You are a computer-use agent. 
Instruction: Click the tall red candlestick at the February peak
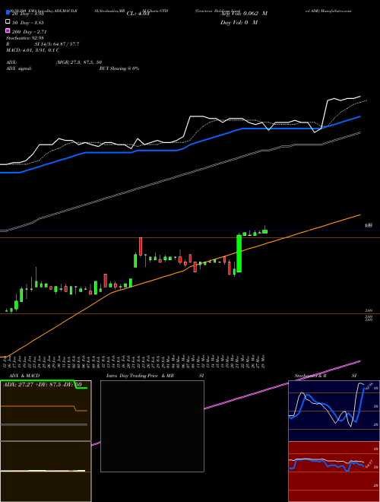pos(140,246)
